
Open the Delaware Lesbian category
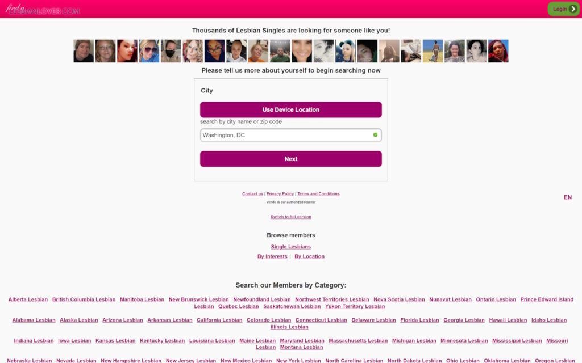pyautogui.click(x=373, y=320)
